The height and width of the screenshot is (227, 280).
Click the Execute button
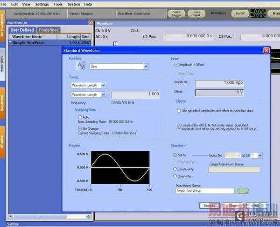(x=209, y=205)
